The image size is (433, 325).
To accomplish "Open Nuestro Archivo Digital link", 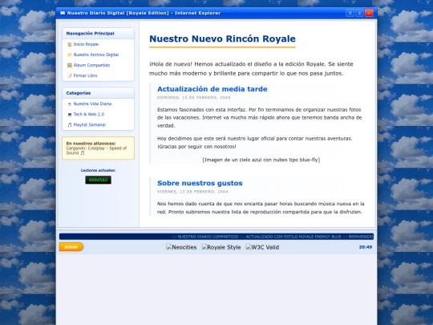I will point(96,55).
